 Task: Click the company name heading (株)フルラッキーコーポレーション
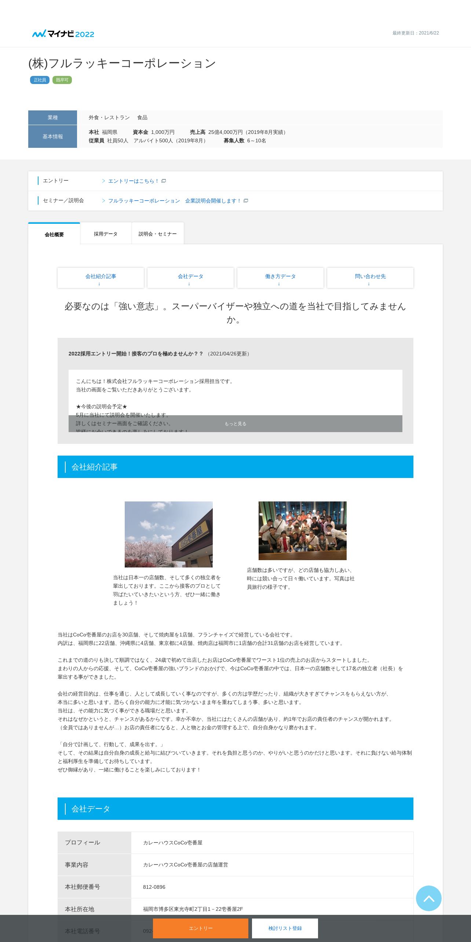(x=122, y=63)
